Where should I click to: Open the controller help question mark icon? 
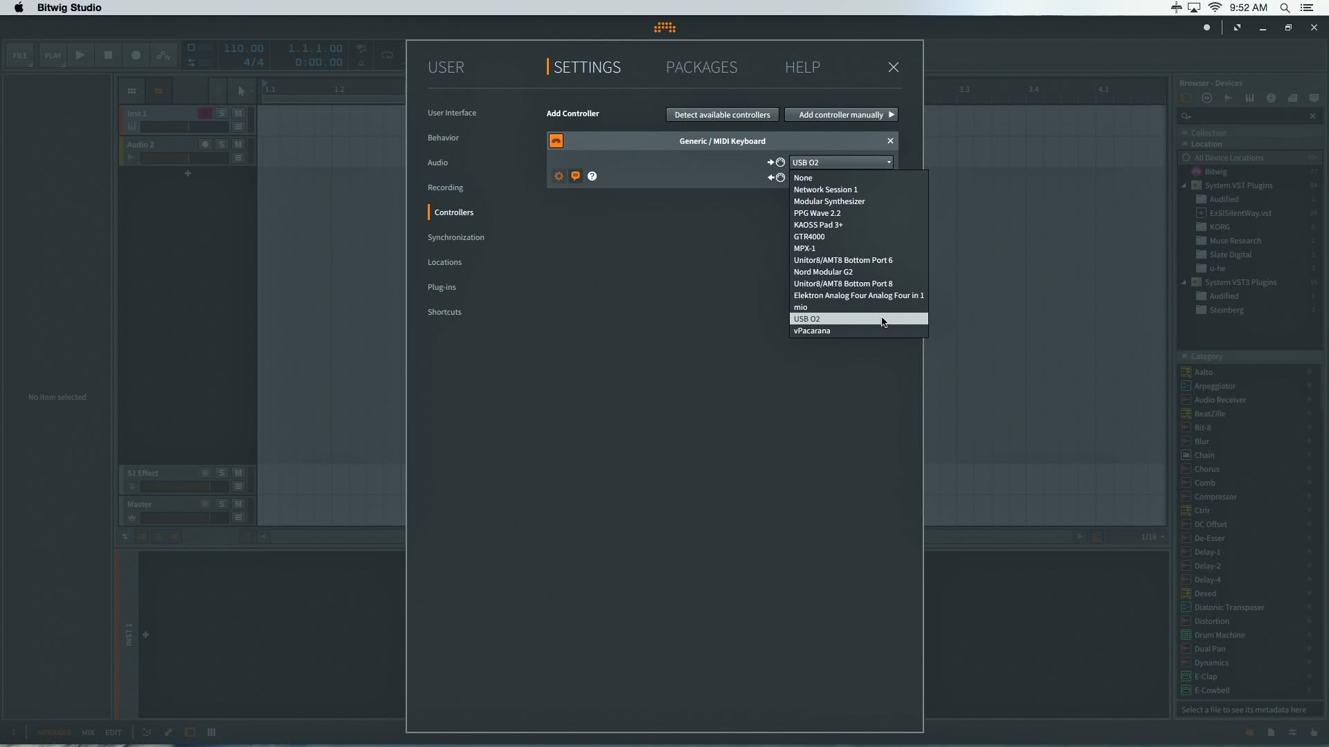[592, 176]
